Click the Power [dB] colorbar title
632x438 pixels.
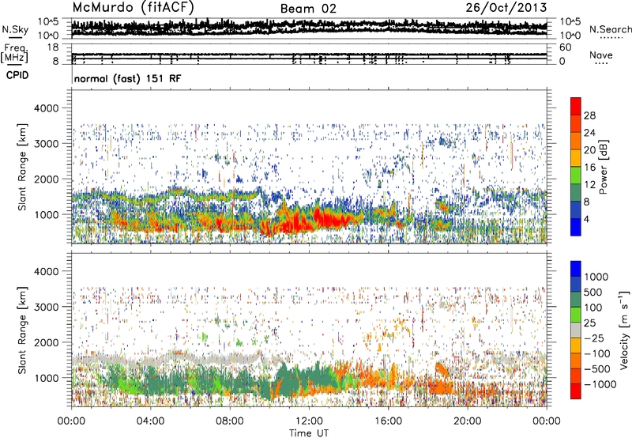pyautogui.click(x=603, y=167)
